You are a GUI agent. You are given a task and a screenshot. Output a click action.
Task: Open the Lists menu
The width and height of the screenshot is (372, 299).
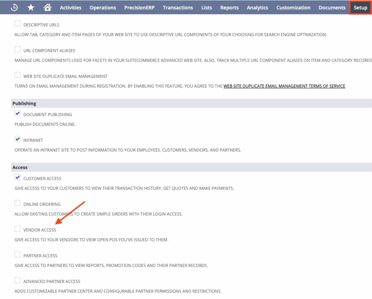tap(206, 8)
